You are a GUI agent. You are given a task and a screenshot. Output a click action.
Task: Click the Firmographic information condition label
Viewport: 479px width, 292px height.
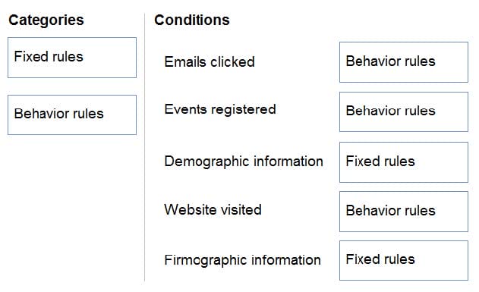pos(243,260)
